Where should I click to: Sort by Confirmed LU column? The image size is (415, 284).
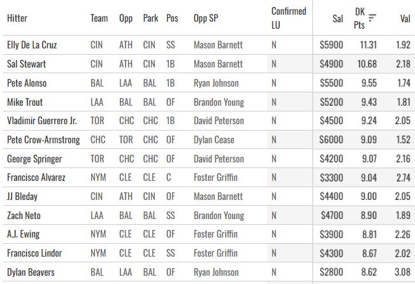coord(289,18)
